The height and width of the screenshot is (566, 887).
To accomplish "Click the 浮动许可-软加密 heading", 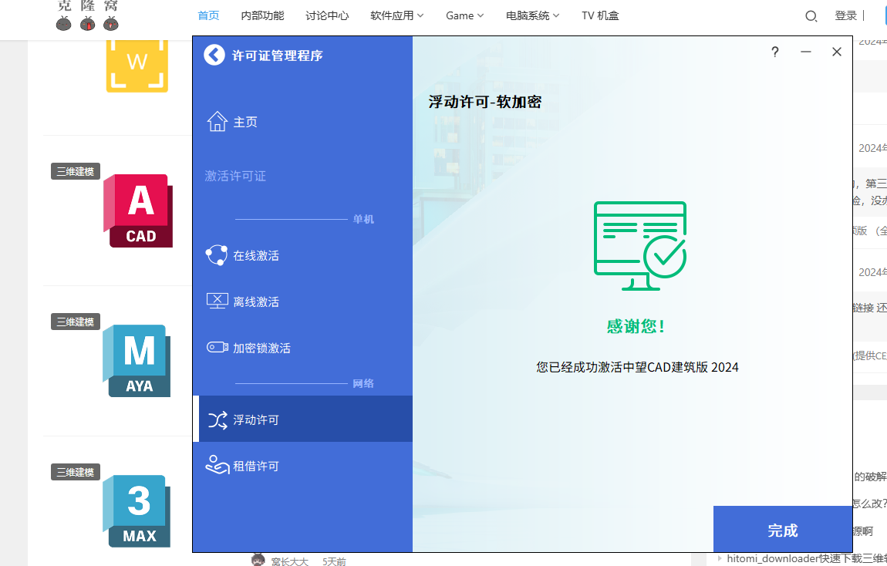I will pos(485,102).
